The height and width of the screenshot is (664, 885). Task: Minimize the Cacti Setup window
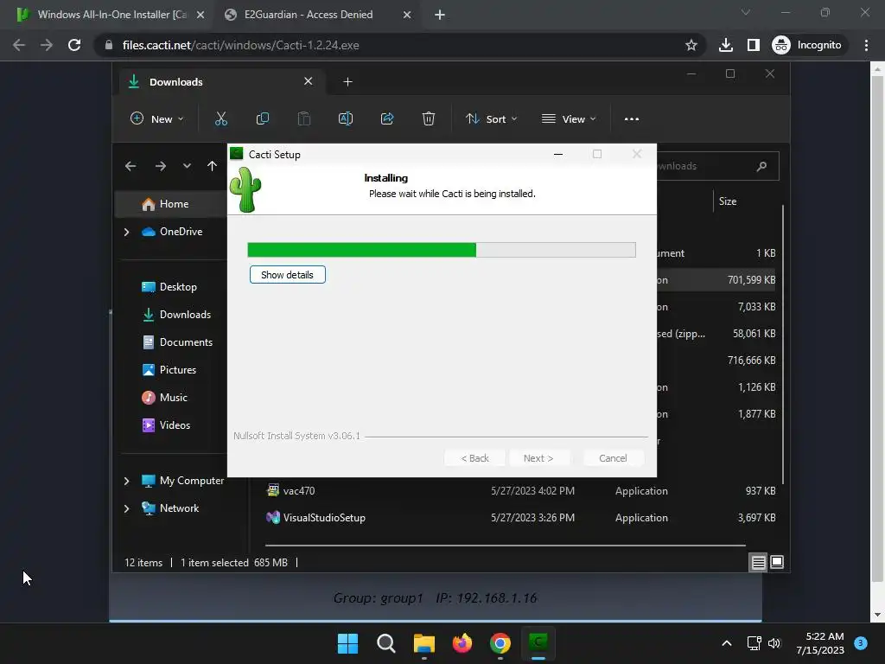558,154
